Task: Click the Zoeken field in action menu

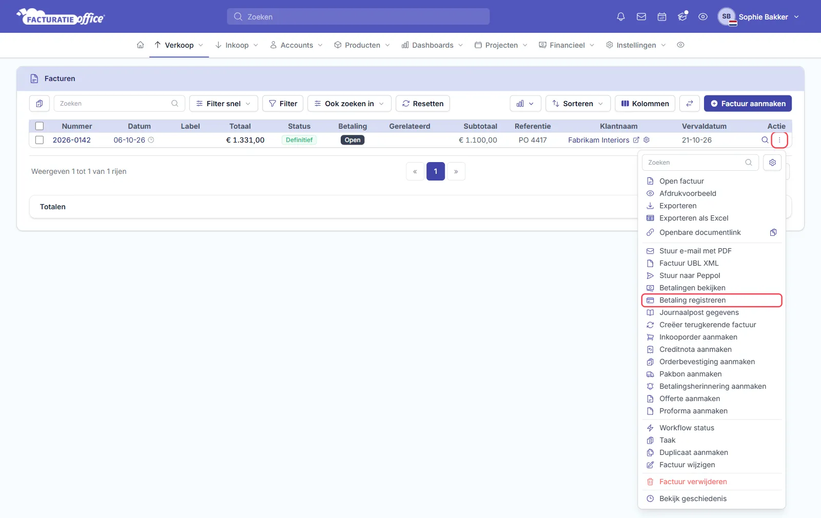Action: pos(700,163)
